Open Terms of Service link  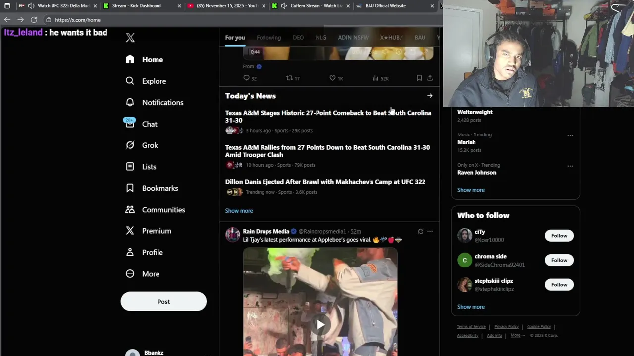click(471, 327)
